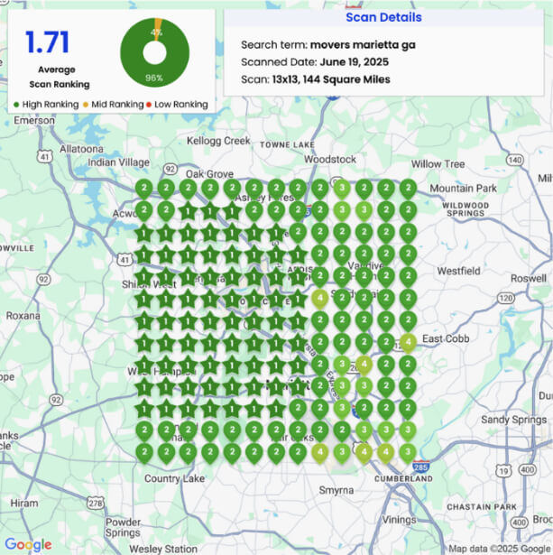This screenshot has width=553, height=555.
Task: Click the 'High Ranking' legend label
Action: pos(51,105)
